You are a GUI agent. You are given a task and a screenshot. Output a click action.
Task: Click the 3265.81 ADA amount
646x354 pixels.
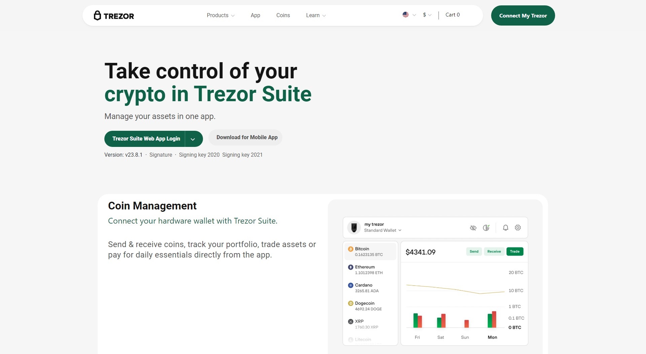pyautogui.click(x=367, y=291)
